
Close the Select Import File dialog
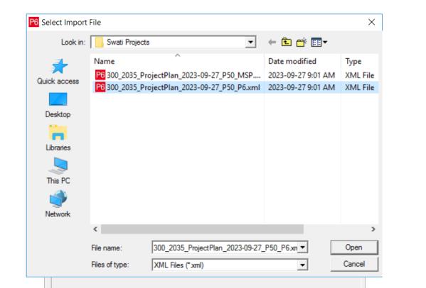click(x=371, y=22)
